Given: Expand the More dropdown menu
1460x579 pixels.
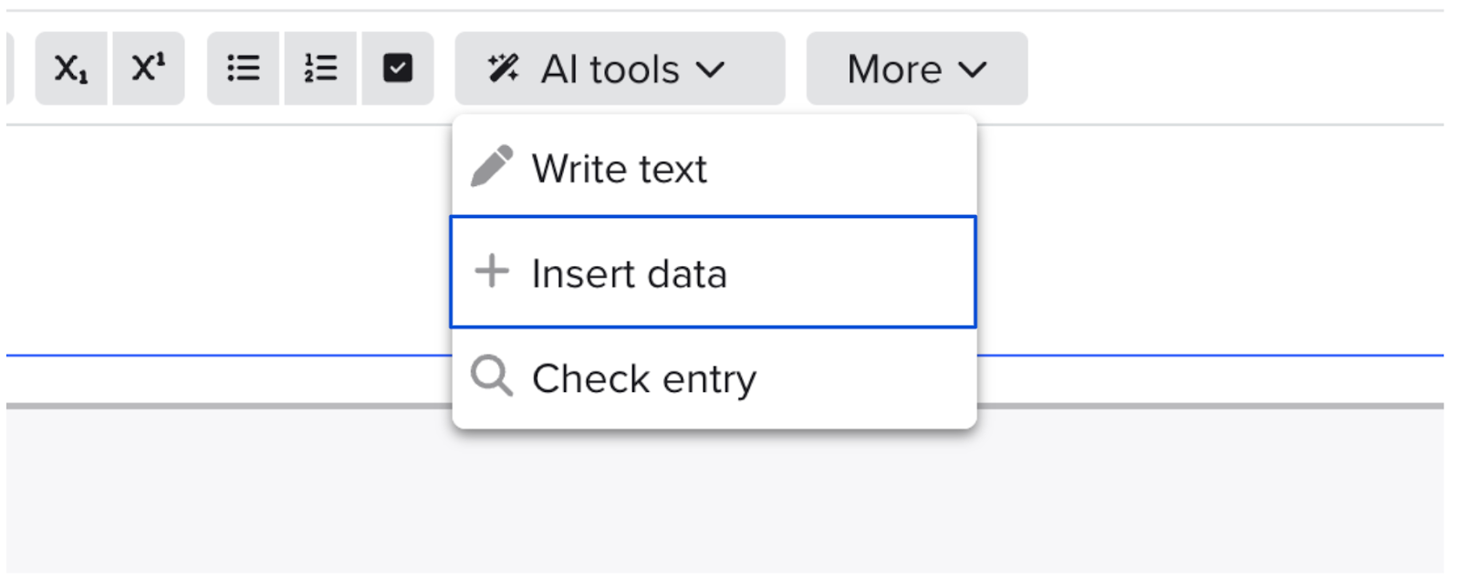Looking at the screenshot, I should click(917, 68).
